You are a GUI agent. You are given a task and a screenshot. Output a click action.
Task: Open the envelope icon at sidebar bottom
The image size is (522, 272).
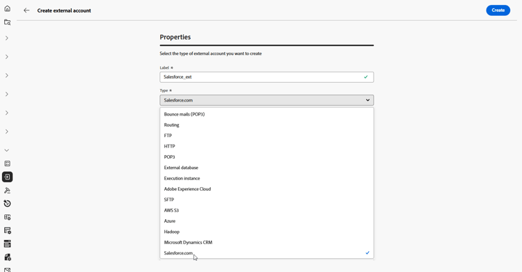pyautogui.click(x=8, y=269)
